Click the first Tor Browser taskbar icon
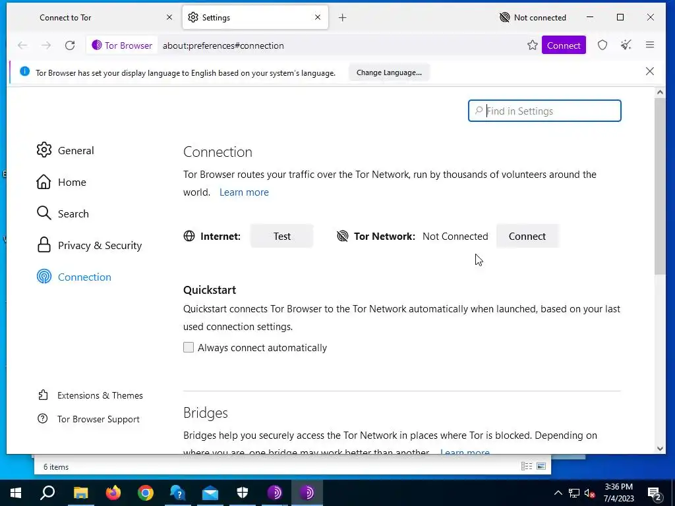The width and height of the screenshot is (675, 506). 275,493
